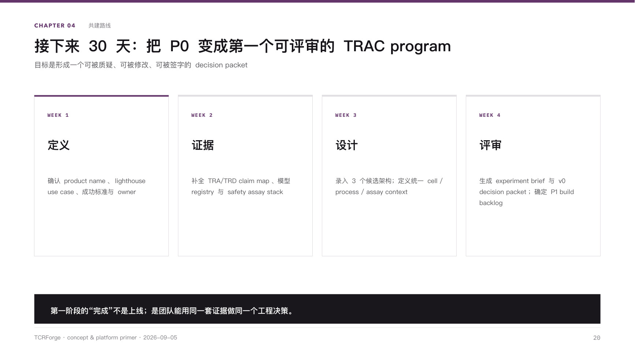Click the footer TCRForge concept & platform primer
Screen dimensions: 635x357
pos(106,338)
